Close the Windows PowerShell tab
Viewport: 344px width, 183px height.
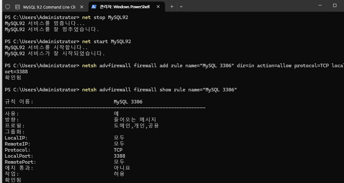pos(158,7)
